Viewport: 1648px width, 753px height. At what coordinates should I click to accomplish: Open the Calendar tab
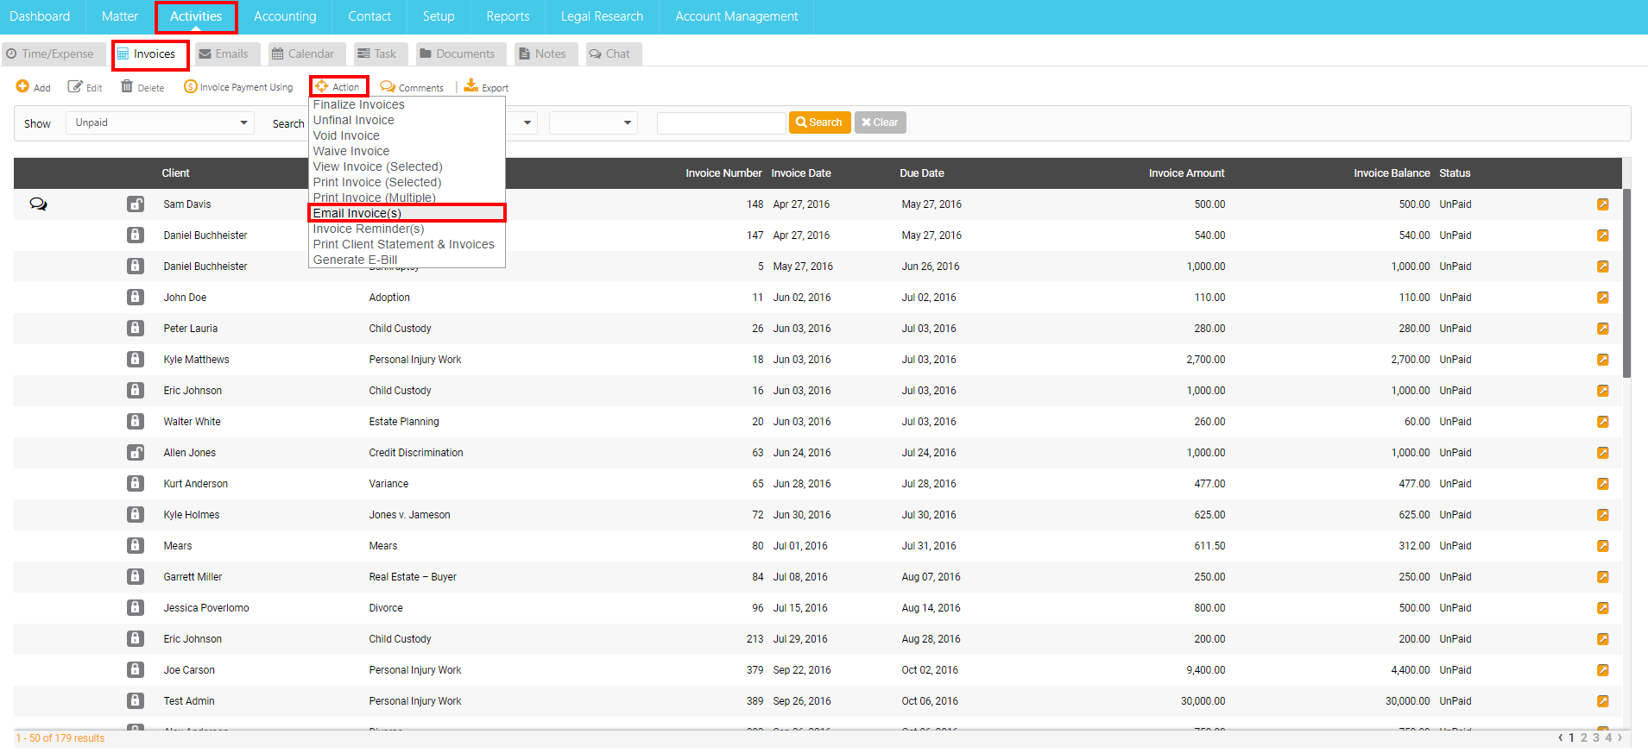[306, 53]
